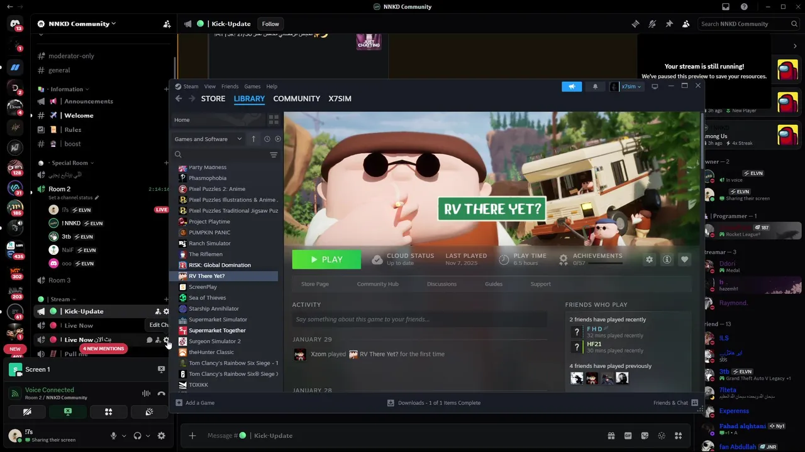Open Steam View menu
The width and height of the screenshot is (805, 452).
coord(209,87)
